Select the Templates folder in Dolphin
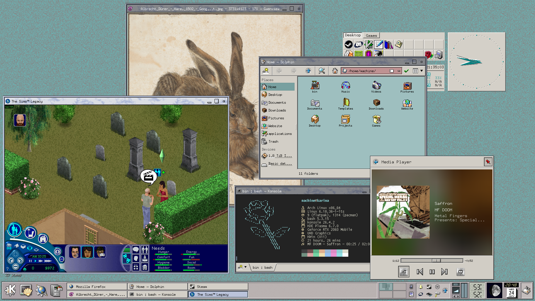This screenshot has width=535, height=301. [x=346, y=104]
